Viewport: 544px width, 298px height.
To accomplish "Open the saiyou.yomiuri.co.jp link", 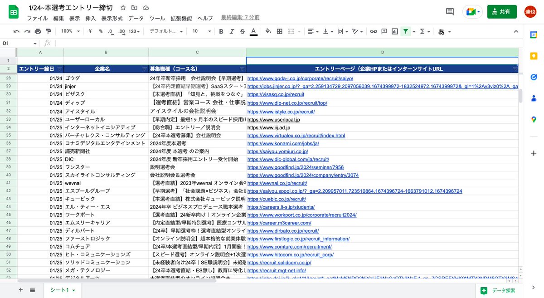I will pos(277,151).
